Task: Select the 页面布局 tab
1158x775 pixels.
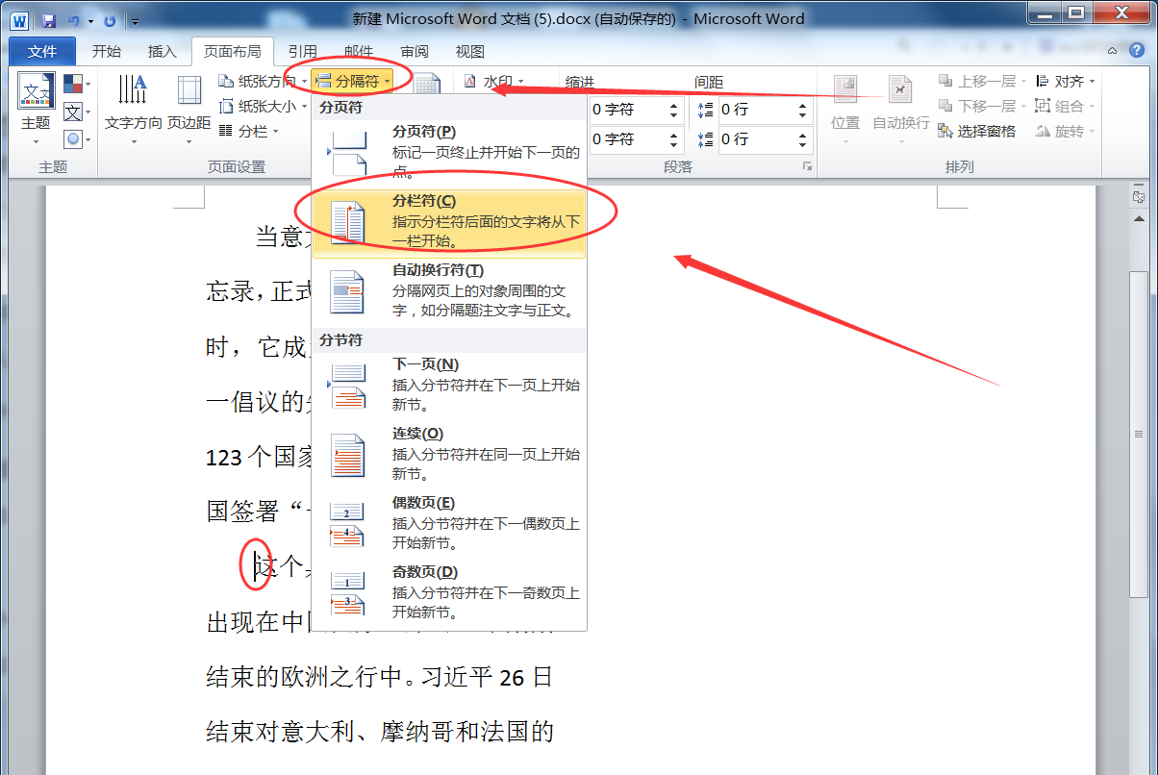Action: coord(233,52)
